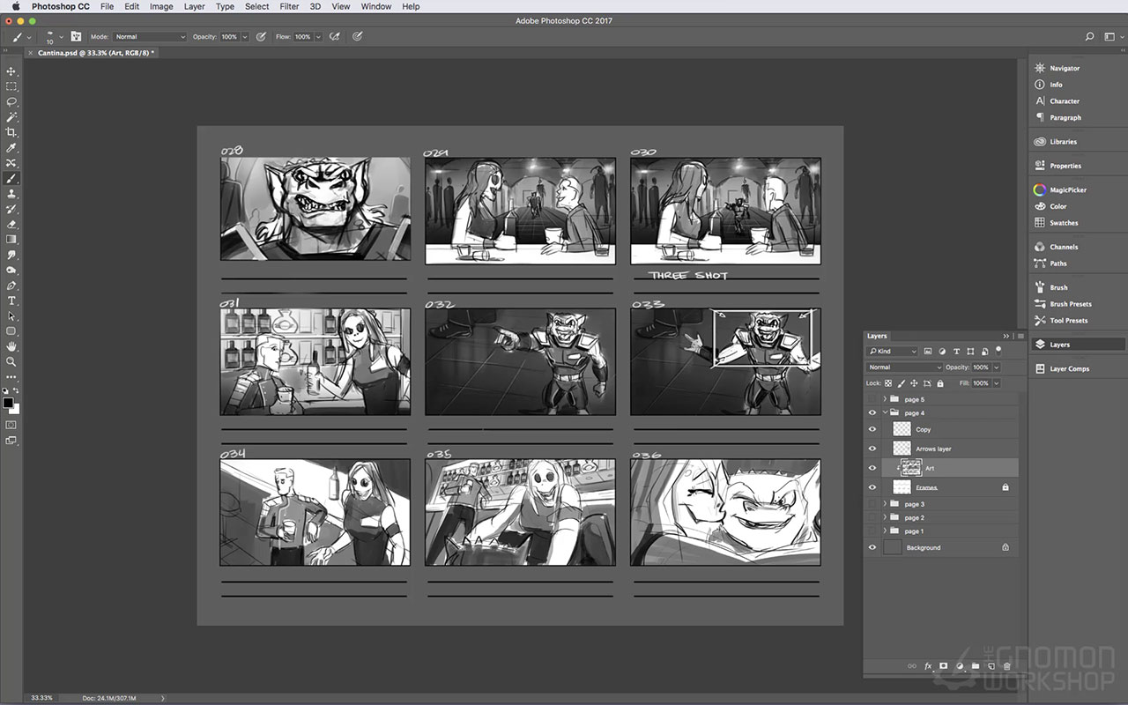Image resolution: width=1128 pixels, height=705 pixels.
Task: Select the Lasso tool
Action: click(11, 102)
